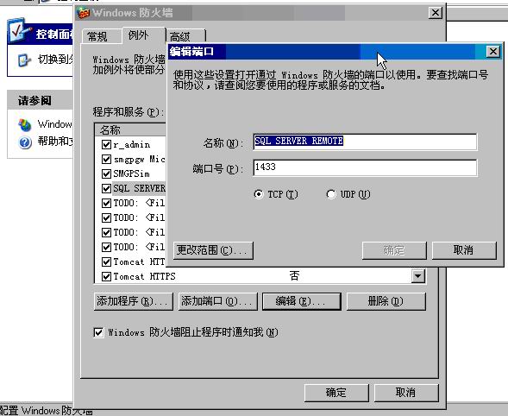Image resolution: width=508 pixels, height=416 pixels.
Task: Toggle the Tomcat HTTPS checkbox
Action: click(x=106, y=276)
